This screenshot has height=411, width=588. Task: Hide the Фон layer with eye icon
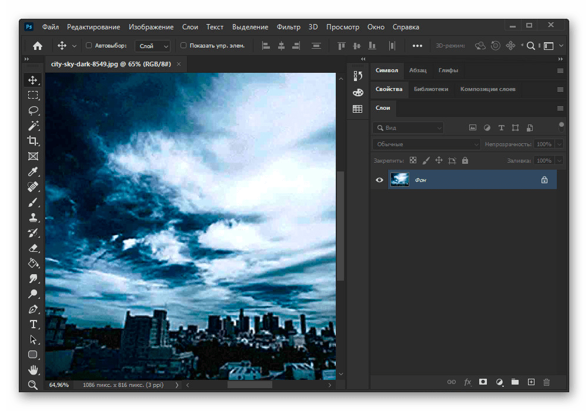pyautogui.click(x=379, y=180)
